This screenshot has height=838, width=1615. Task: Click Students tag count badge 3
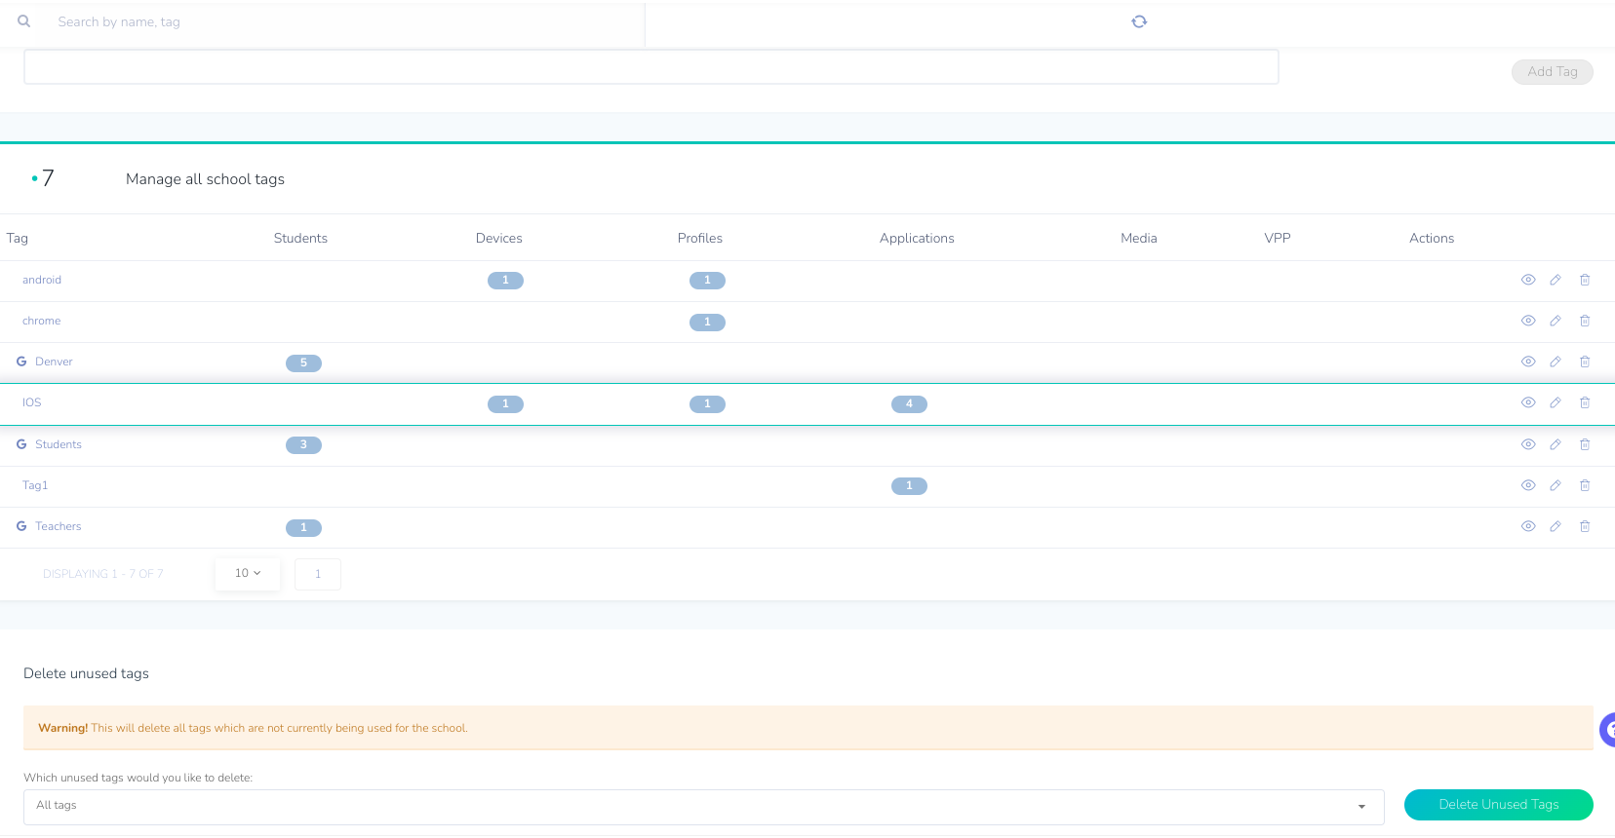(303, 445)
